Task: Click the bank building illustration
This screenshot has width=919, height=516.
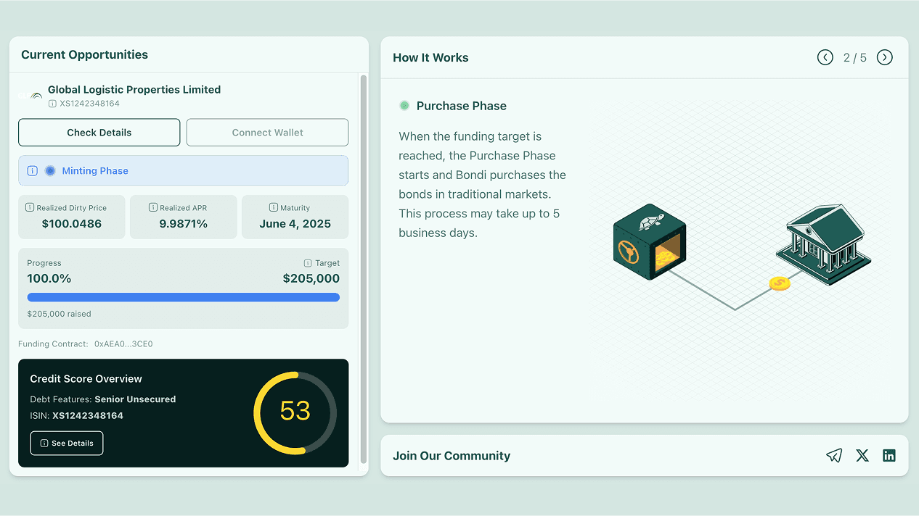Action: (823, 245)
